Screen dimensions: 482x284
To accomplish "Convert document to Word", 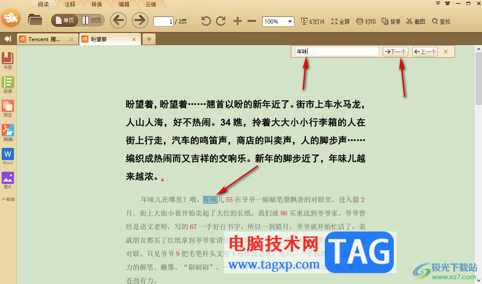I will pyautogui.click(x=8, y=157).
